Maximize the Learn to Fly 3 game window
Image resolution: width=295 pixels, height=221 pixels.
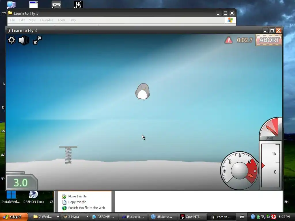pos(272,31)
